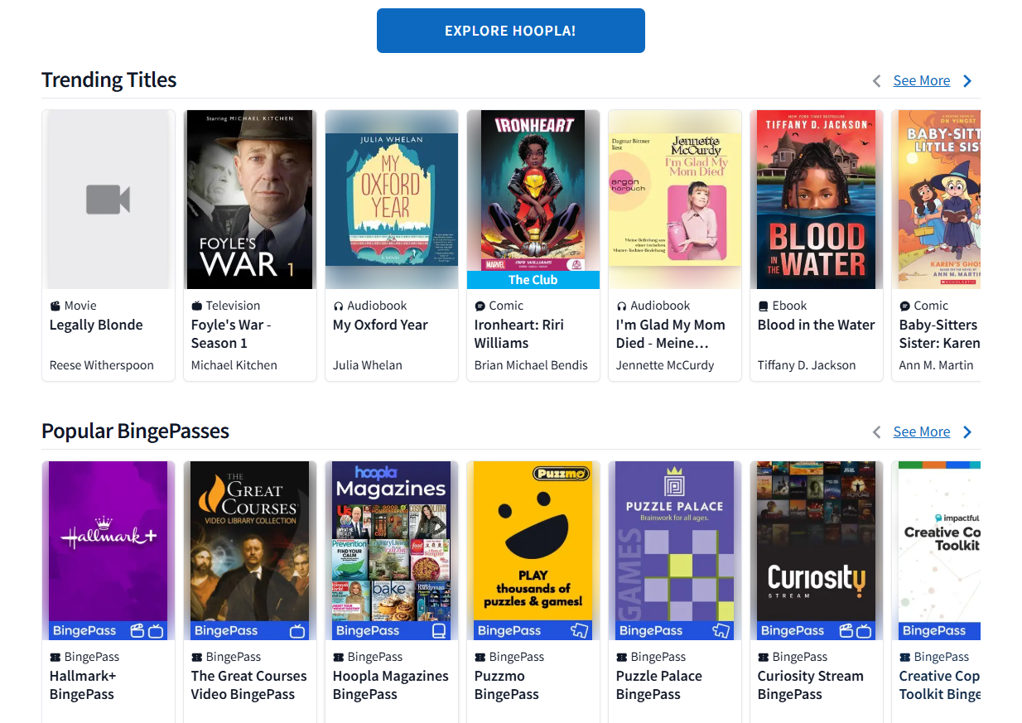
Task: Click ticket icon above Puzzle Palace title
Action: point(622,657)
